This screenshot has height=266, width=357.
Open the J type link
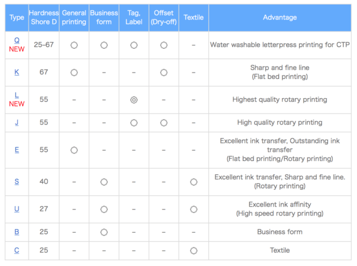click(x=17, y=123)
